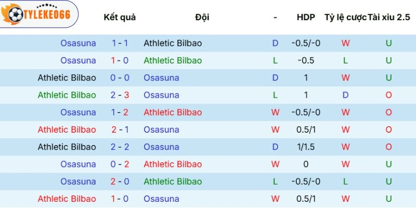Image resolution: width=416 pixels, height=208 pixels.
Task: Click the 1/1.5 handicap value
Action: 306,147
